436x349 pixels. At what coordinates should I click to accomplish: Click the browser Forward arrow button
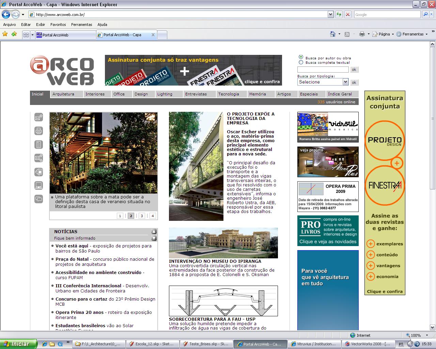[15, 14]
